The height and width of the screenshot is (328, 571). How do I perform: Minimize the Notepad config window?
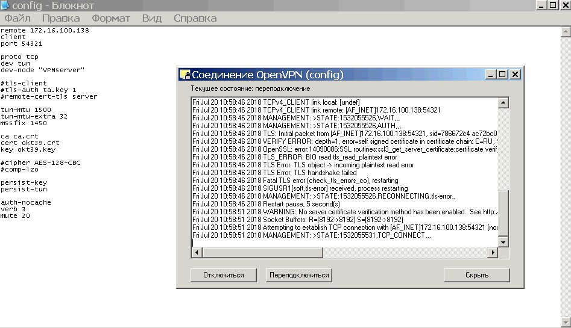coord(541,5)
